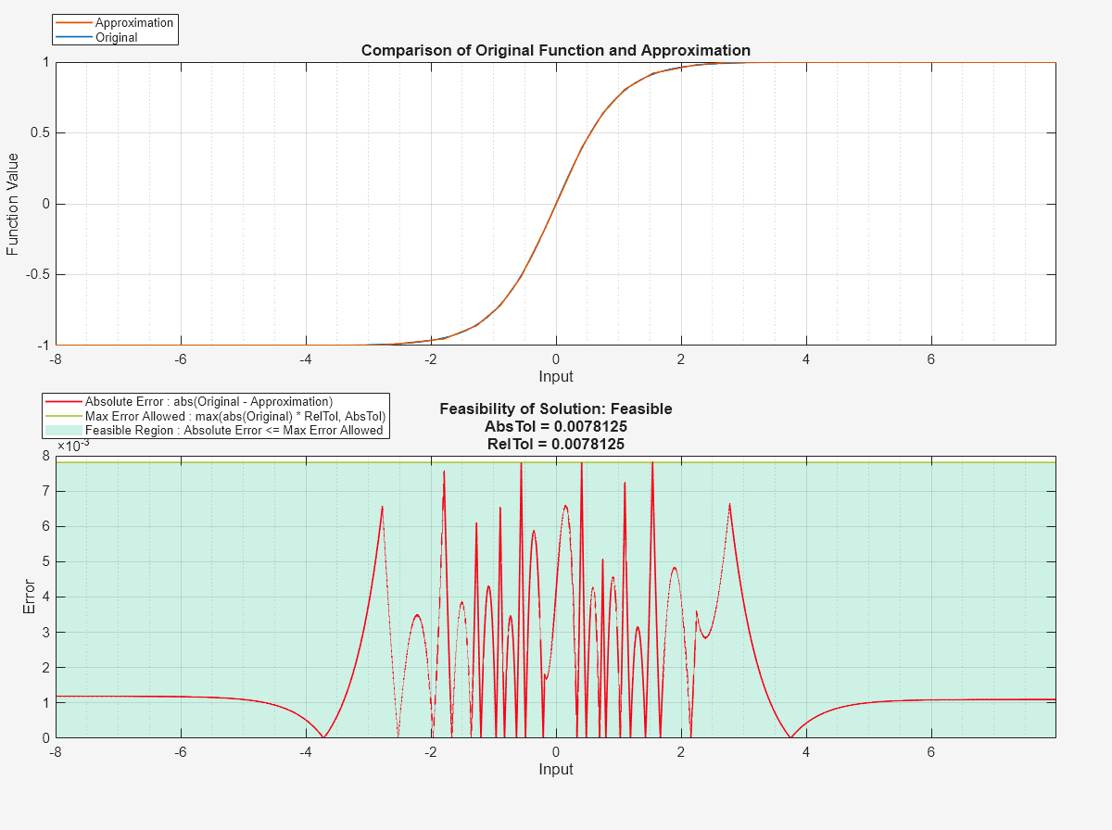
Task: Click the AbsTol = 0.0078125 text
Action: point(556,427)
